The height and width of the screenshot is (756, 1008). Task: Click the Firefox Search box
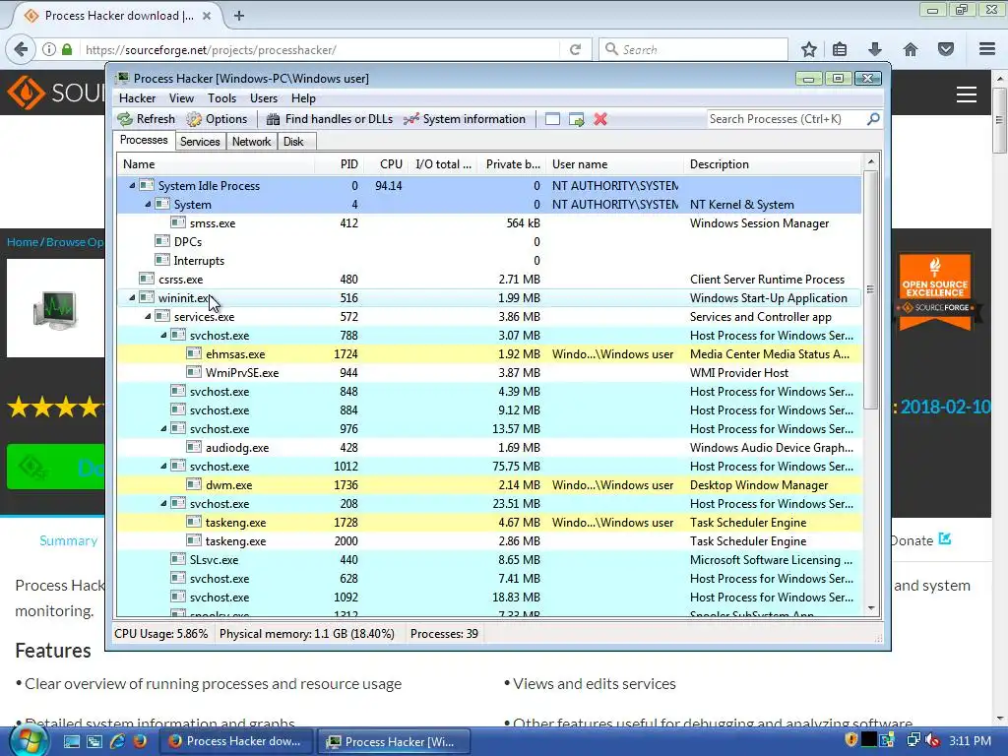[693, 49]
